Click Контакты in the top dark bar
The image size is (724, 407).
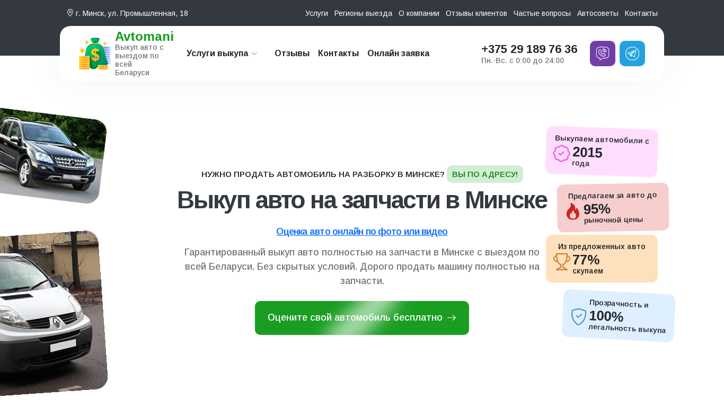(x=641, y=13)
